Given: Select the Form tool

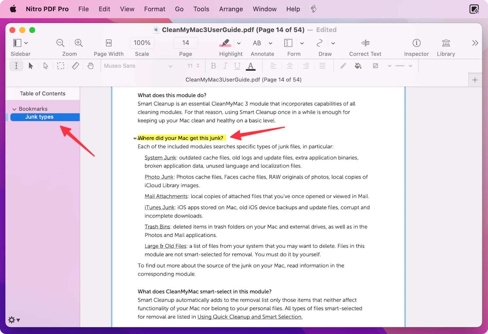Looking at the screenshot, I should (x=288, y=43).
